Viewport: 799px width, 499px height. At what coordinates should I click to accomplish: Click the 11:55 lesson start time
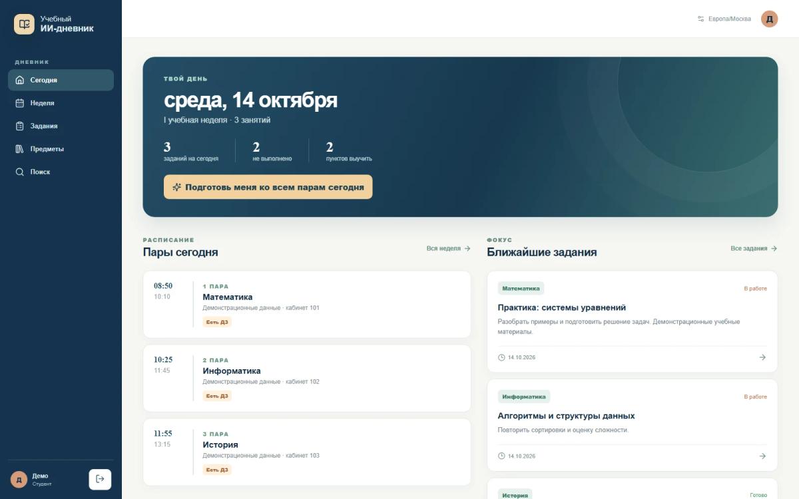(x=163, y=434)
